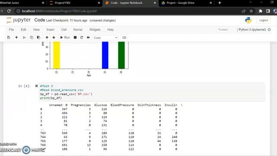Viewport: 277px width, 156px height.
Task: Open the command palette keyboard icon
Action: (124, 38)
